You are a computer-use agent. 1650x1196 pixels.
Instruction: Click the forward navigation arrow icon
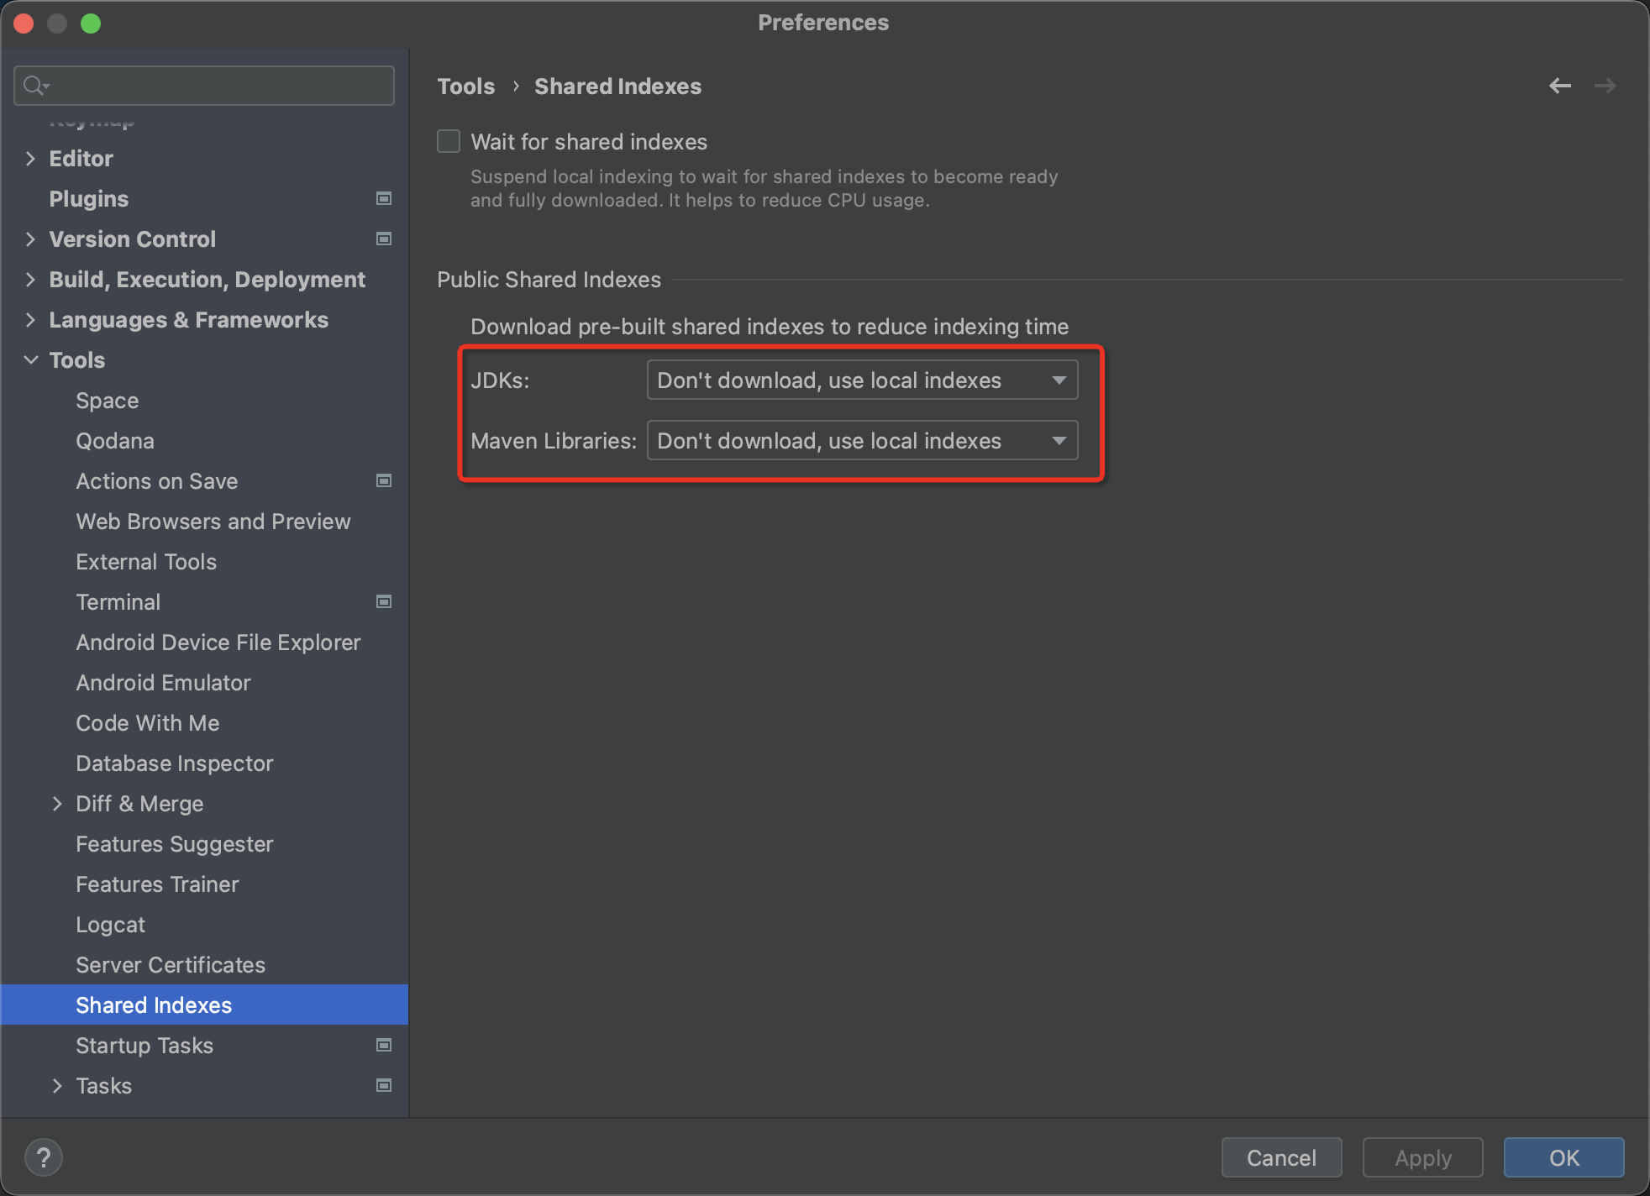pyautogui.click(x=1605, y=86)
